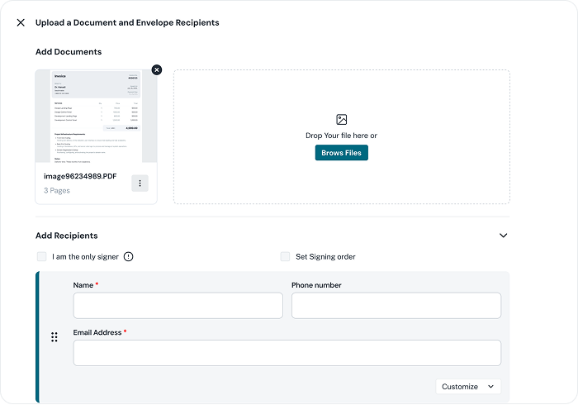Click the info icon beside only signer
This screenshot has width=578, height=405.
[x=128, y=257]
